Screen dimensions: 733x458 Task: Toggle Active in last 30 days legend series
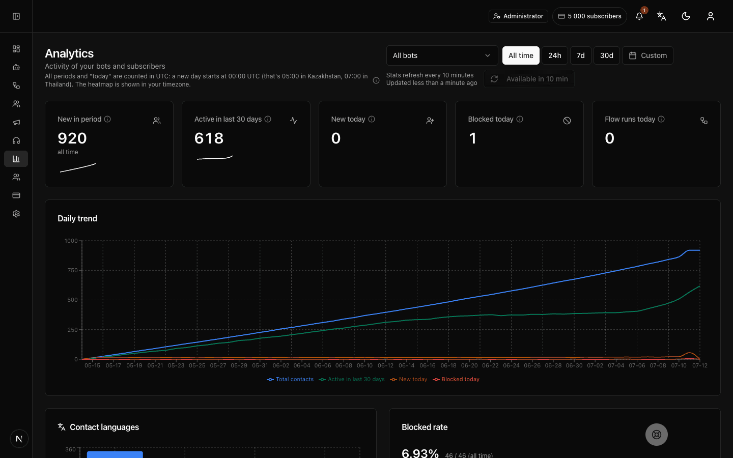(352, 379)
